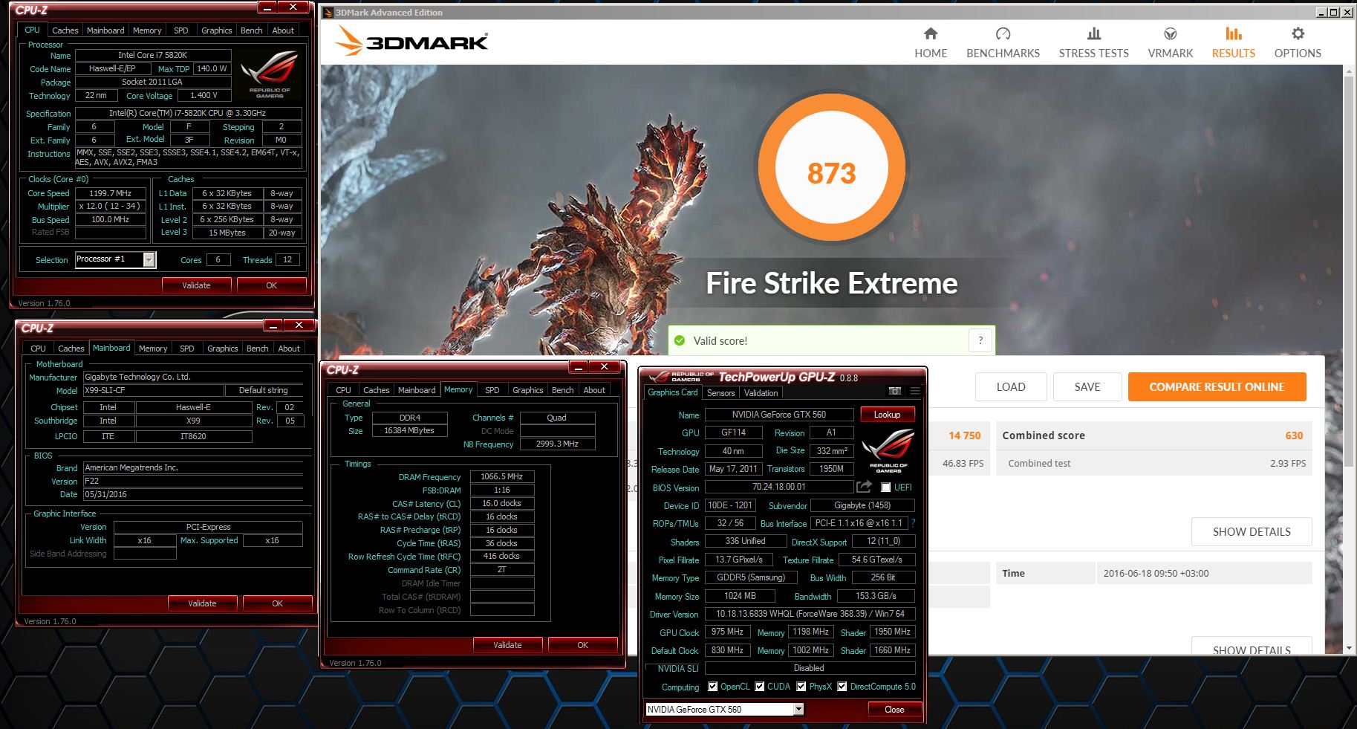1357x729 pixels.
Task: Take a GPU-Z screenshot via camera icon
Action: (x=894, y=391)
